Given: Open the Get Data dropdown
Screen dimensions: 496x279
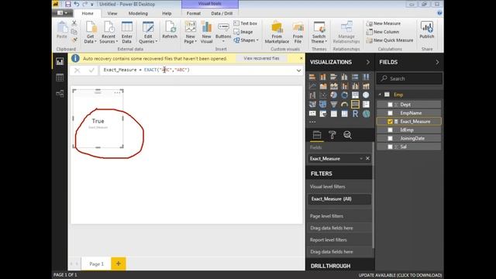Looking at the screenshot, I should coord(91,33).
